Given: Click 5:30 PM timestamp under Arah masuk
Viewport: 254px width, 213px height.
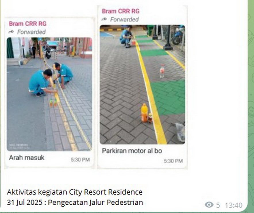Looking at the screenshot, I should 80,160.
